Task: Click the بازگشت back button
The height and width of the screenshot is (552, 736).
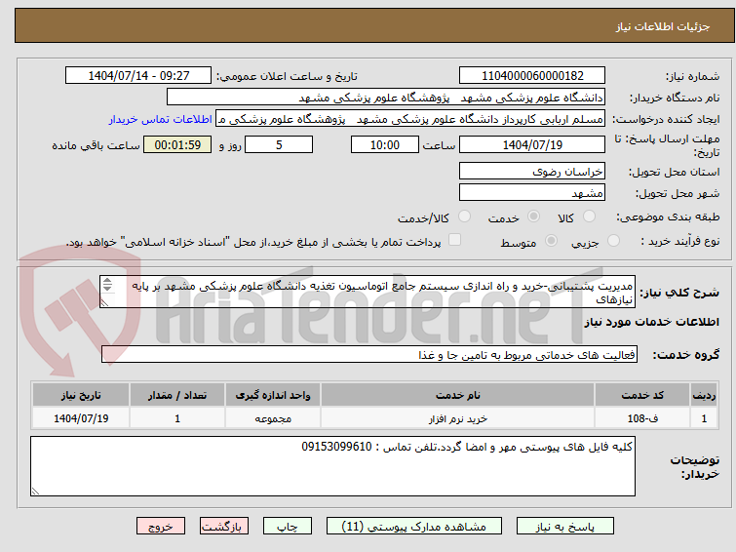Action: (x=224, y=527)
